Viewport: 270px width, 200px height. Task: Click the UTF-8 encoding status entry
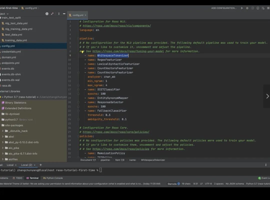click(x=208, y=184)
